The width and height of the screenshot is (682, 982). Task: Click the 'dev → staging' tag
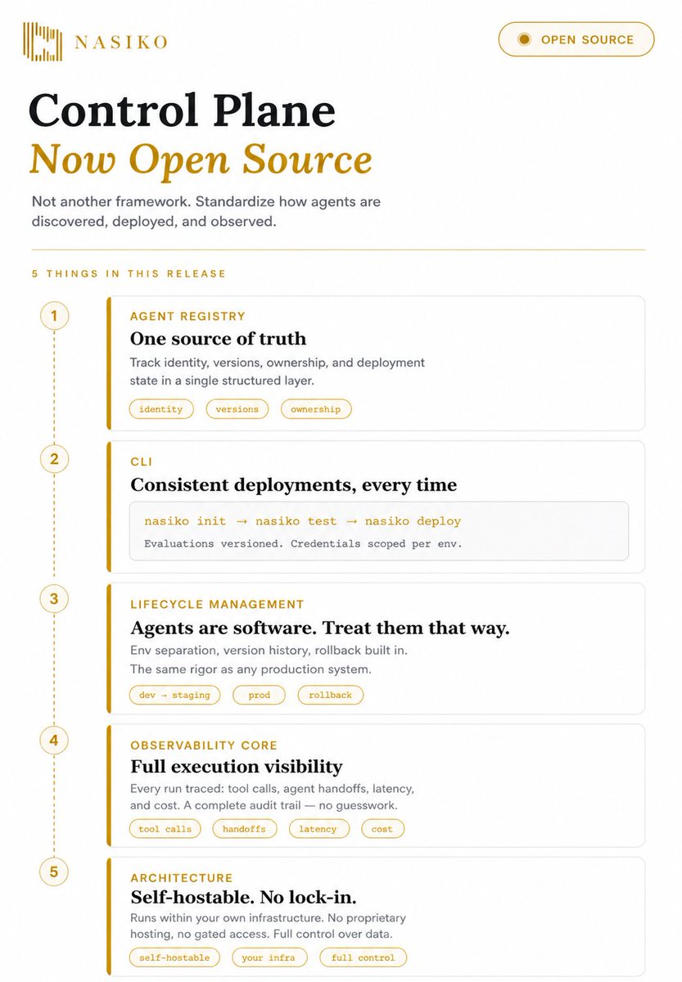(175, 695)
